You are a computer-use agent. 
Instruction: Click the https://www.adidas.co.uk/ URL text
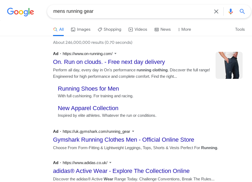[x=85, y=163]
